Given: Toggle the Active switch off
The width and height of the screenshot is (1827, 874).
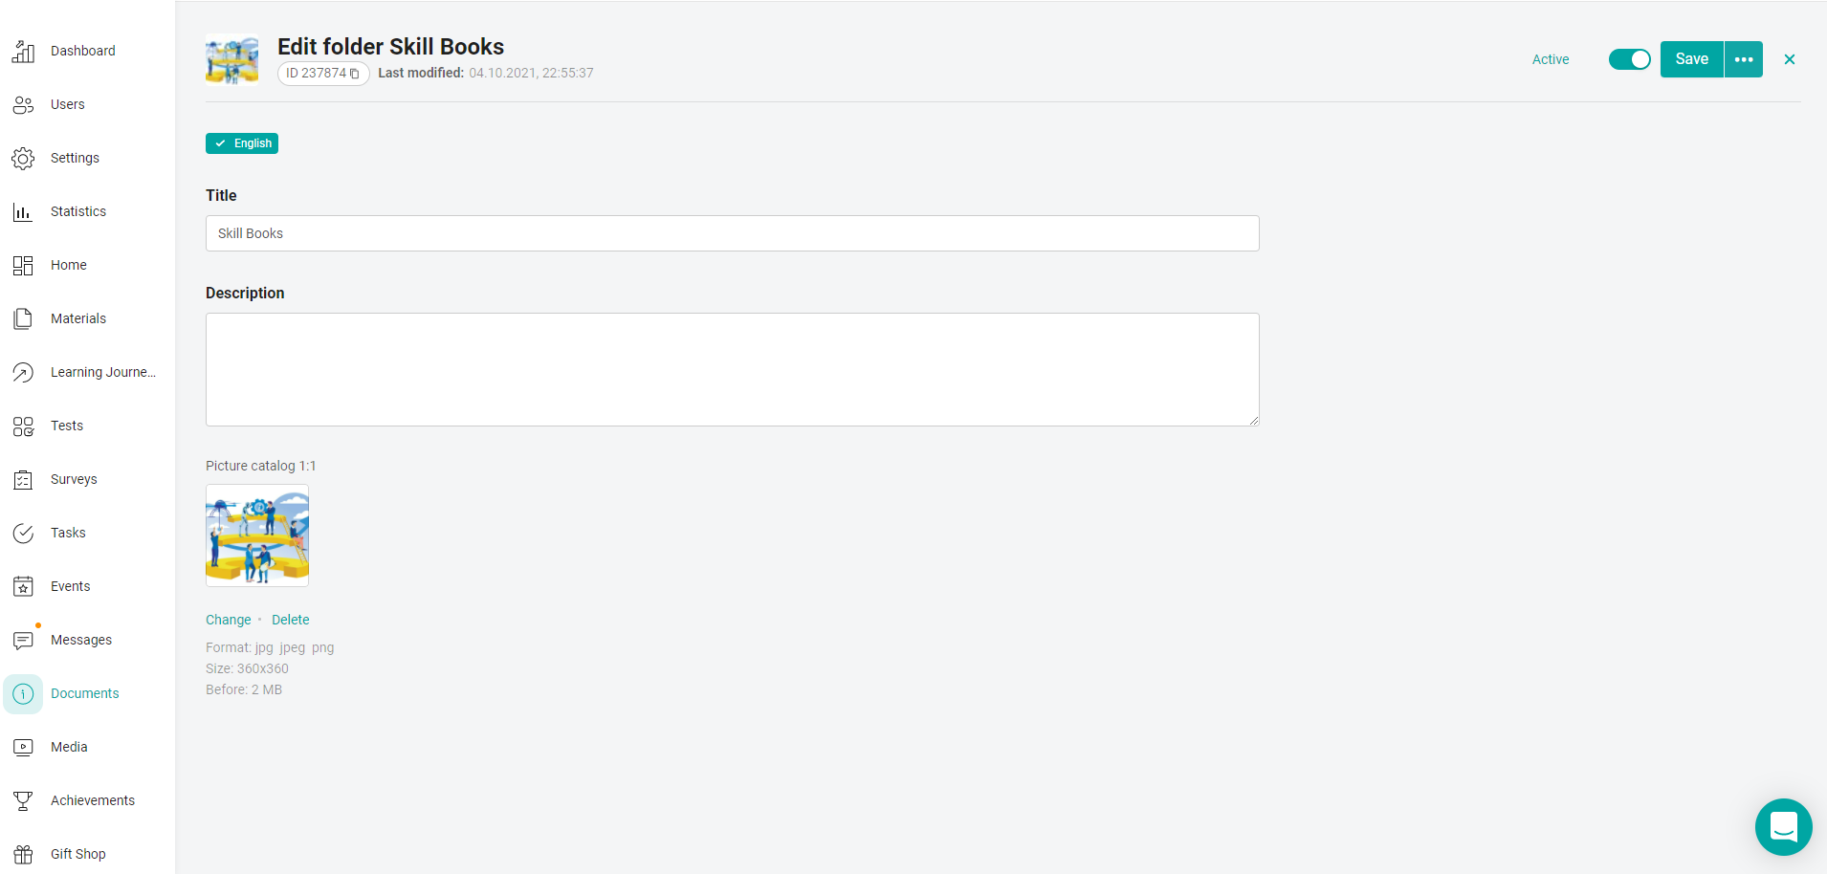Looking at the screenshot, I should tap(1629, 59).
